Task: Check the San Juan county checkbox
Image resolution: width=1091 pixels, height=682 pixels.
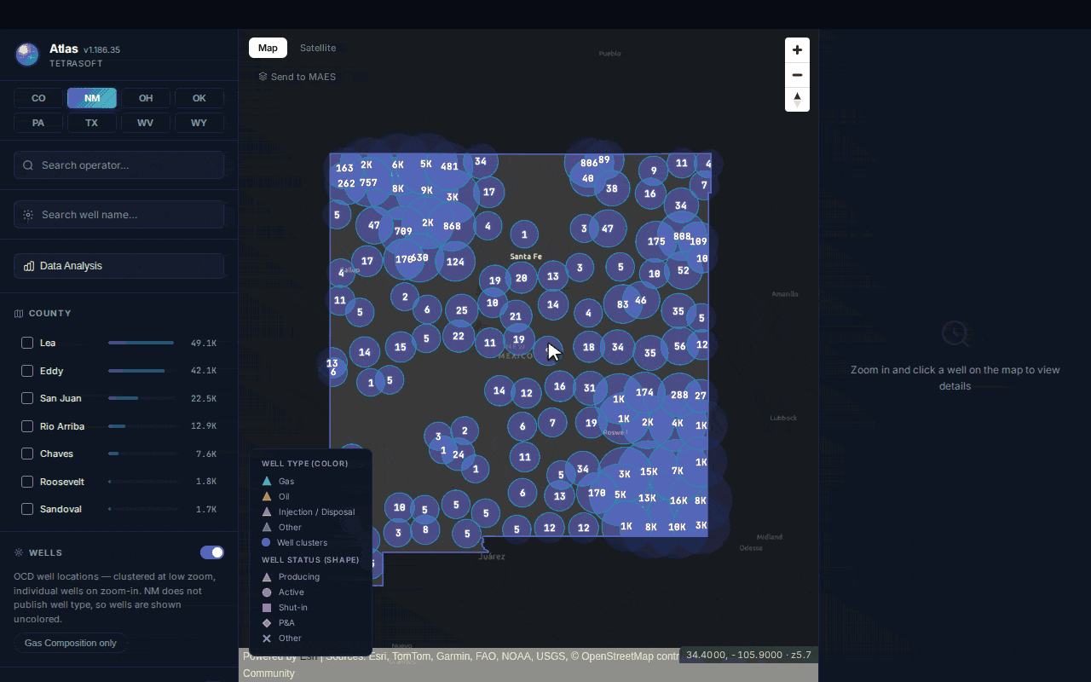Action: coord(27,398)
